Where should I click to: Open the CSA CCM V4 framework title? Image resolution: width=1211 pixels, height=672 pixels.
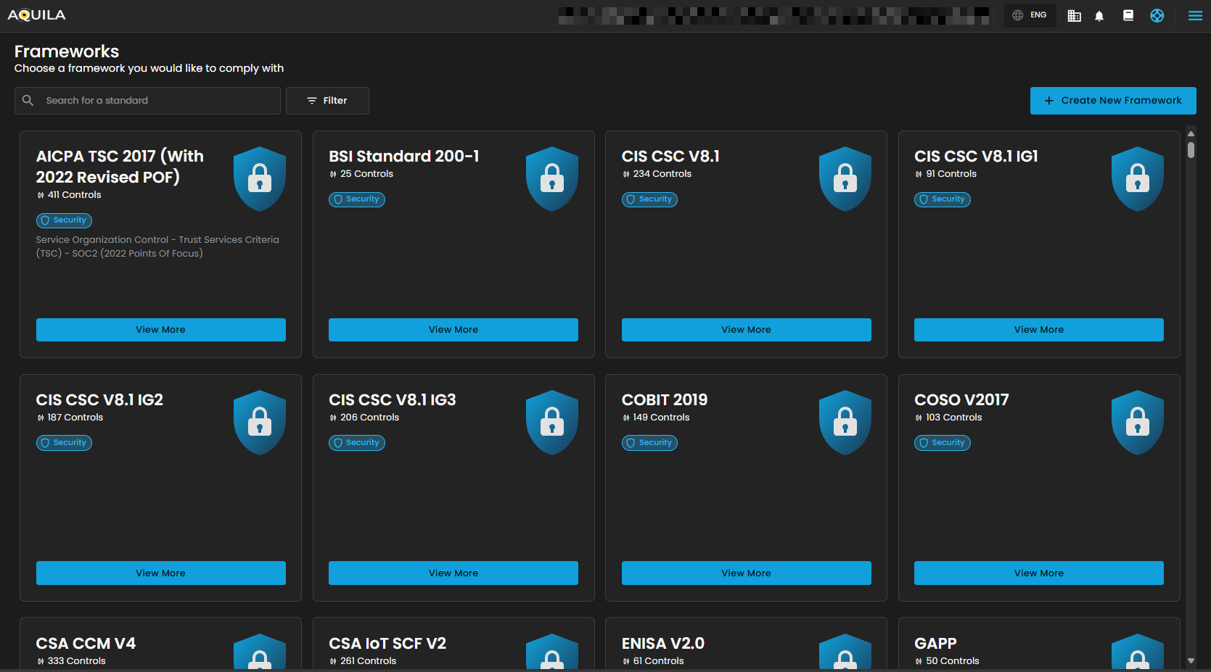point(86,644)
